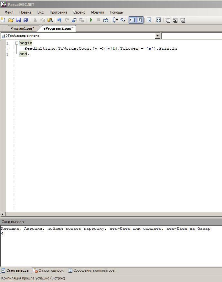The width and height of the screenshot is (222, 282).
Task: Click the left arrow of horizontal scrollbar
Action: 3,214
